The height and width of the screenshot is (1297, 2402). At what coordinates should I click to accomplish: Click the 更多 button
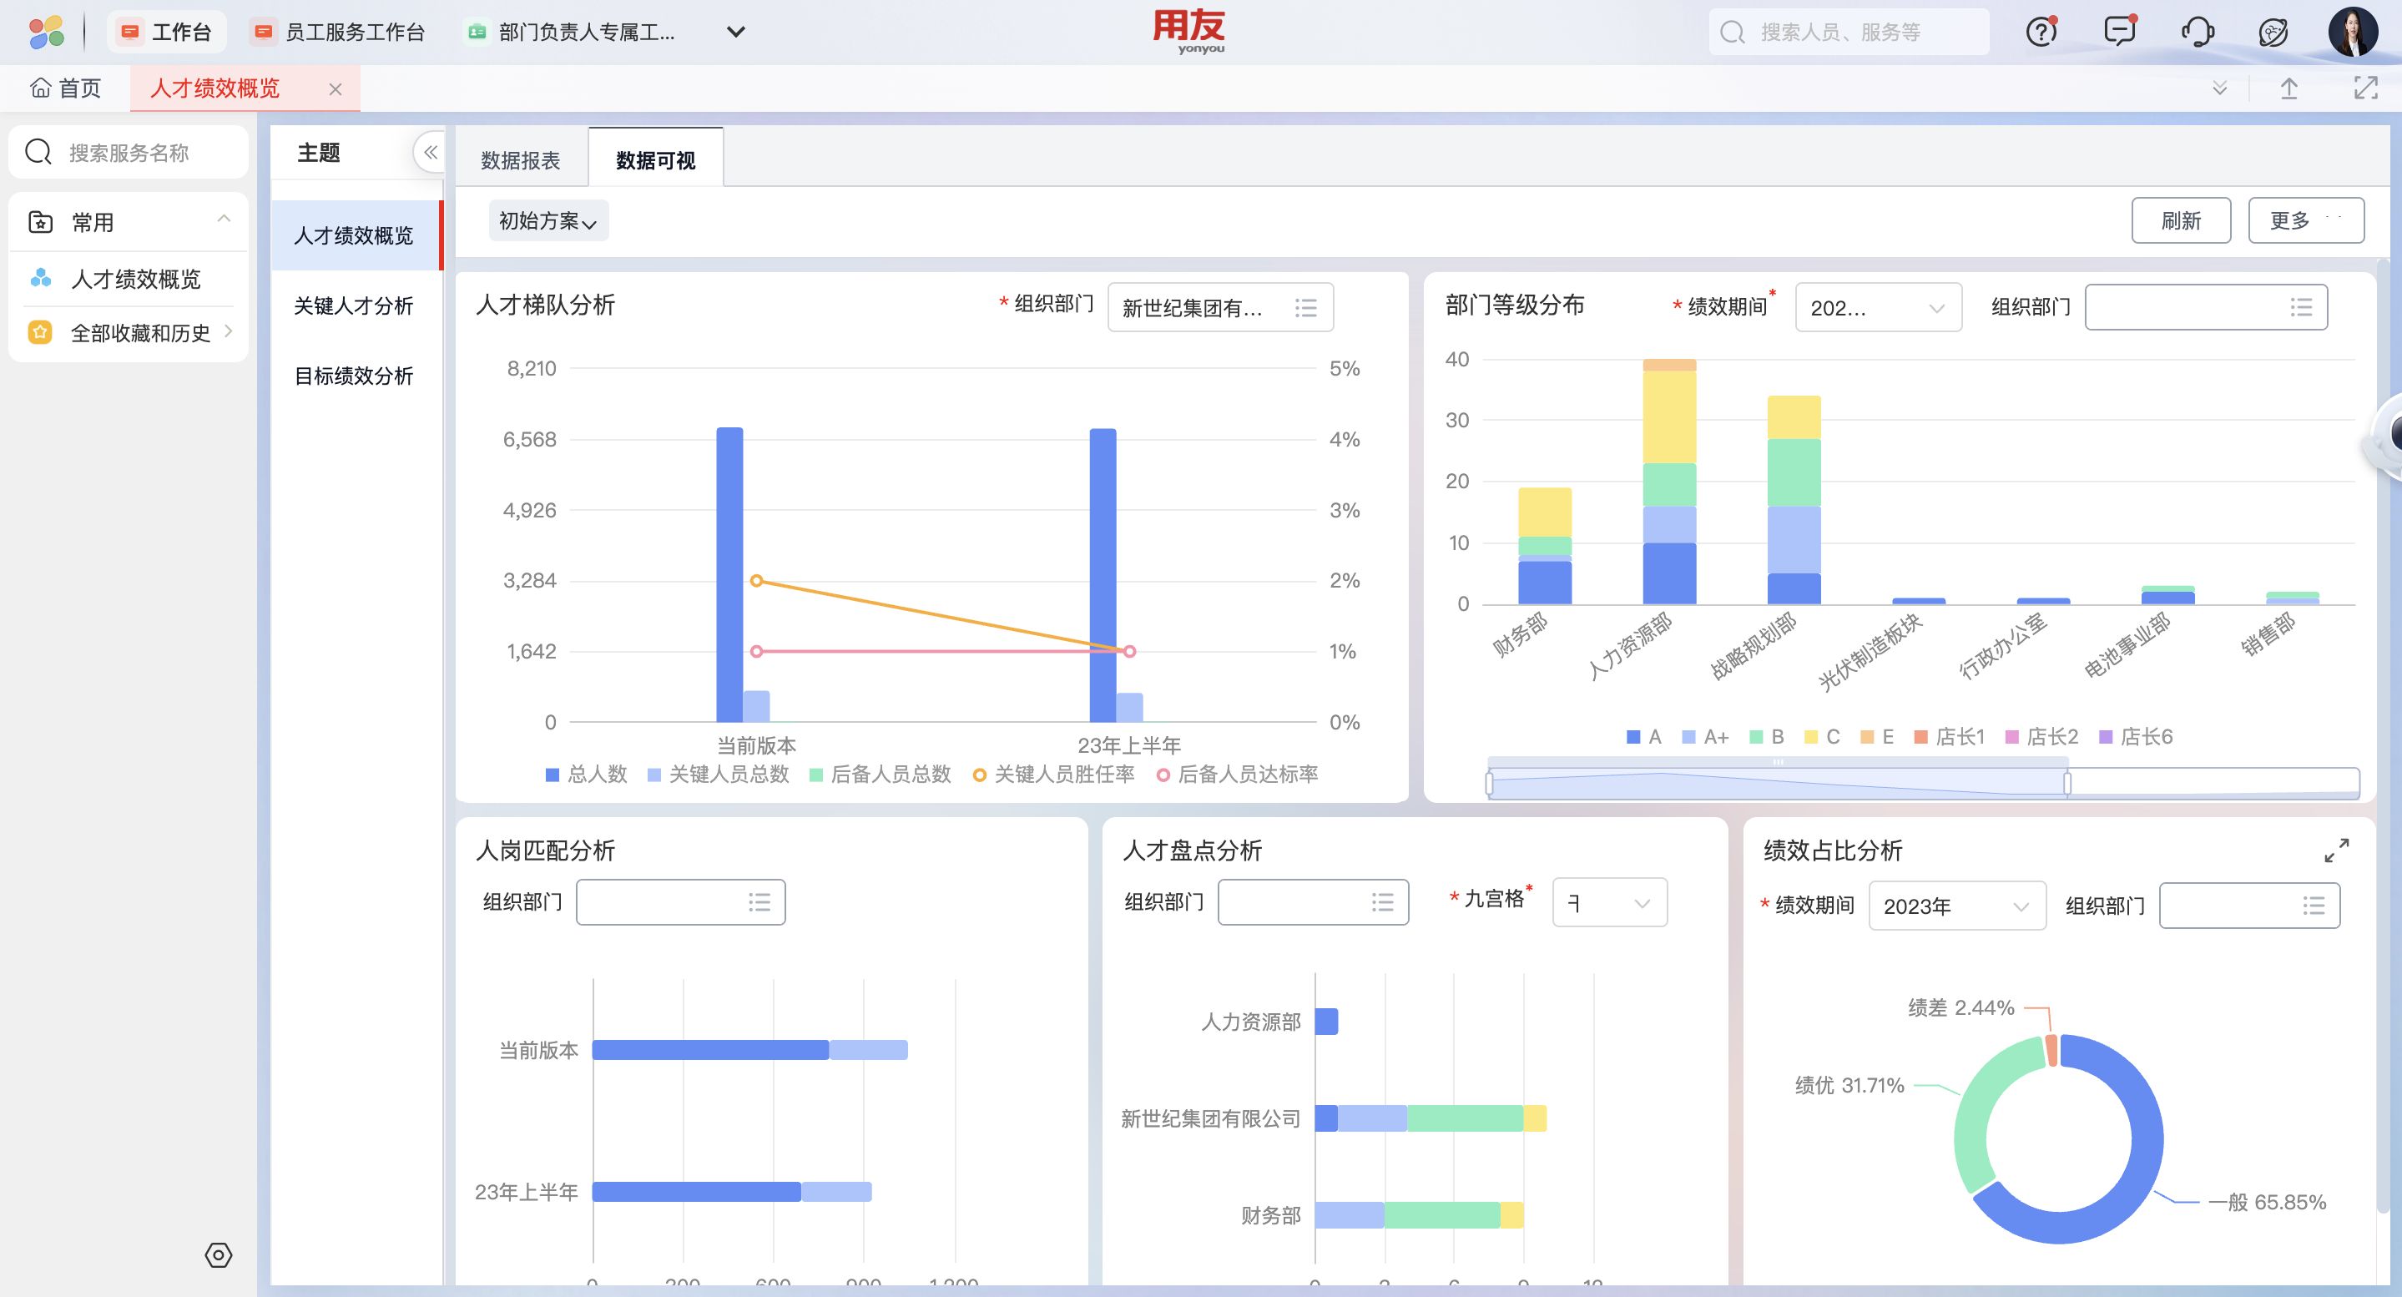pos(2305,221)
